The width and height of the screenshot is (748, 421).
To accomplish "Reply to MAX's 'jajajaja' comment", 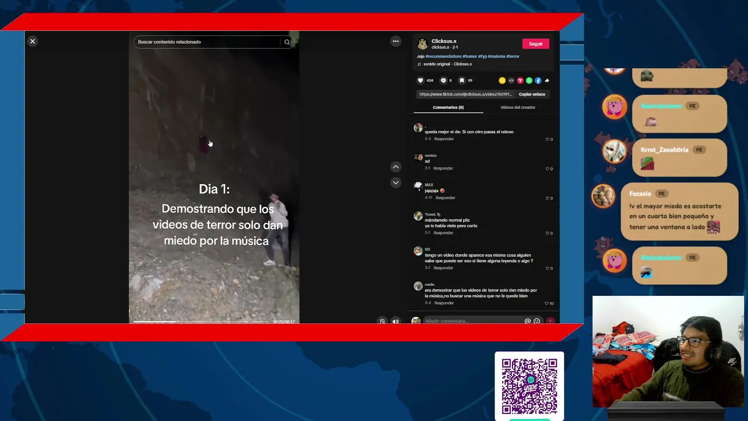I will [x=445, y=198].
